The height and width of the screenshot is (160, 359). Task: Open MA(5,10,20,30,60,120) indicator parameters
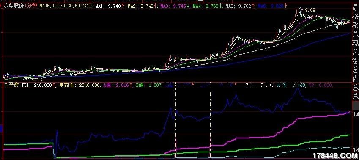[66, 6]
